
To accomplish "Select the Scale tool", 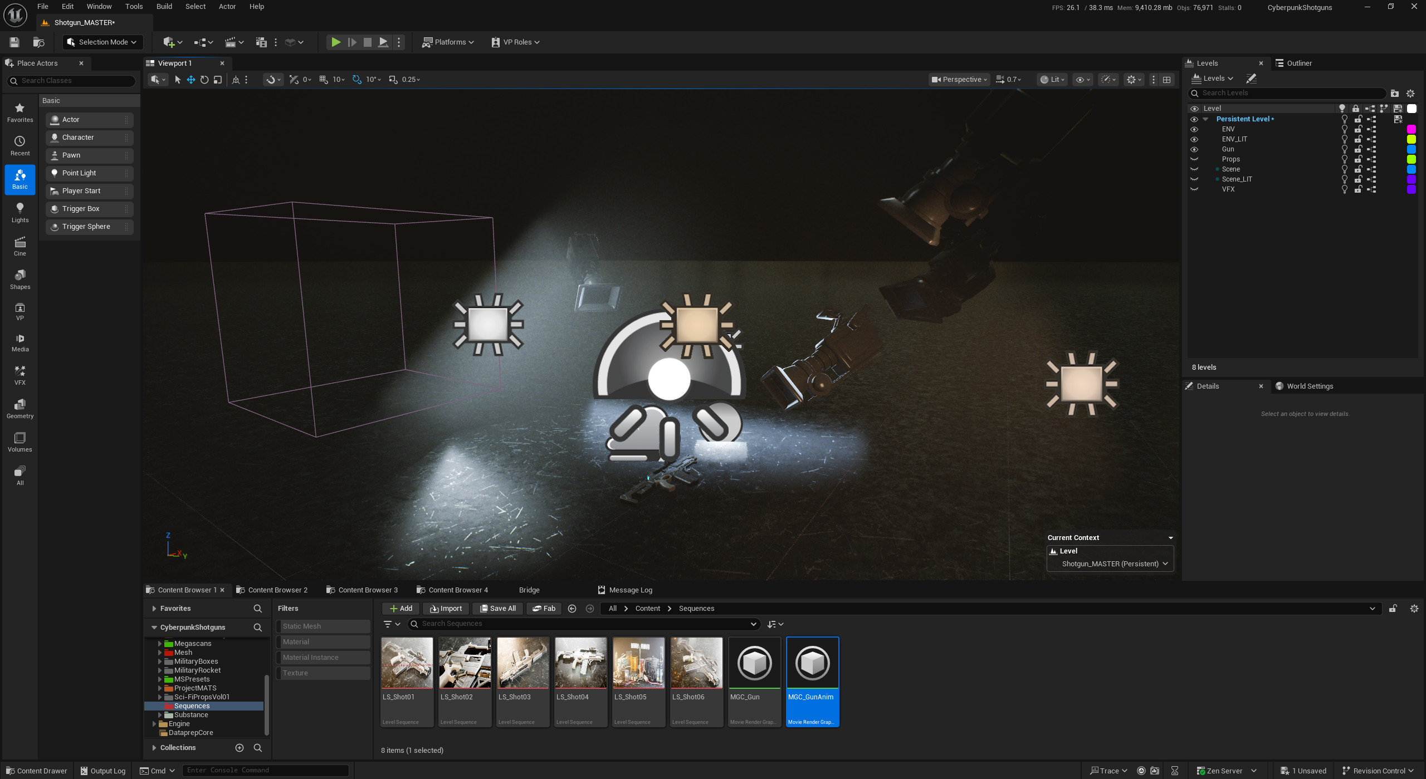I will (218, 80).
